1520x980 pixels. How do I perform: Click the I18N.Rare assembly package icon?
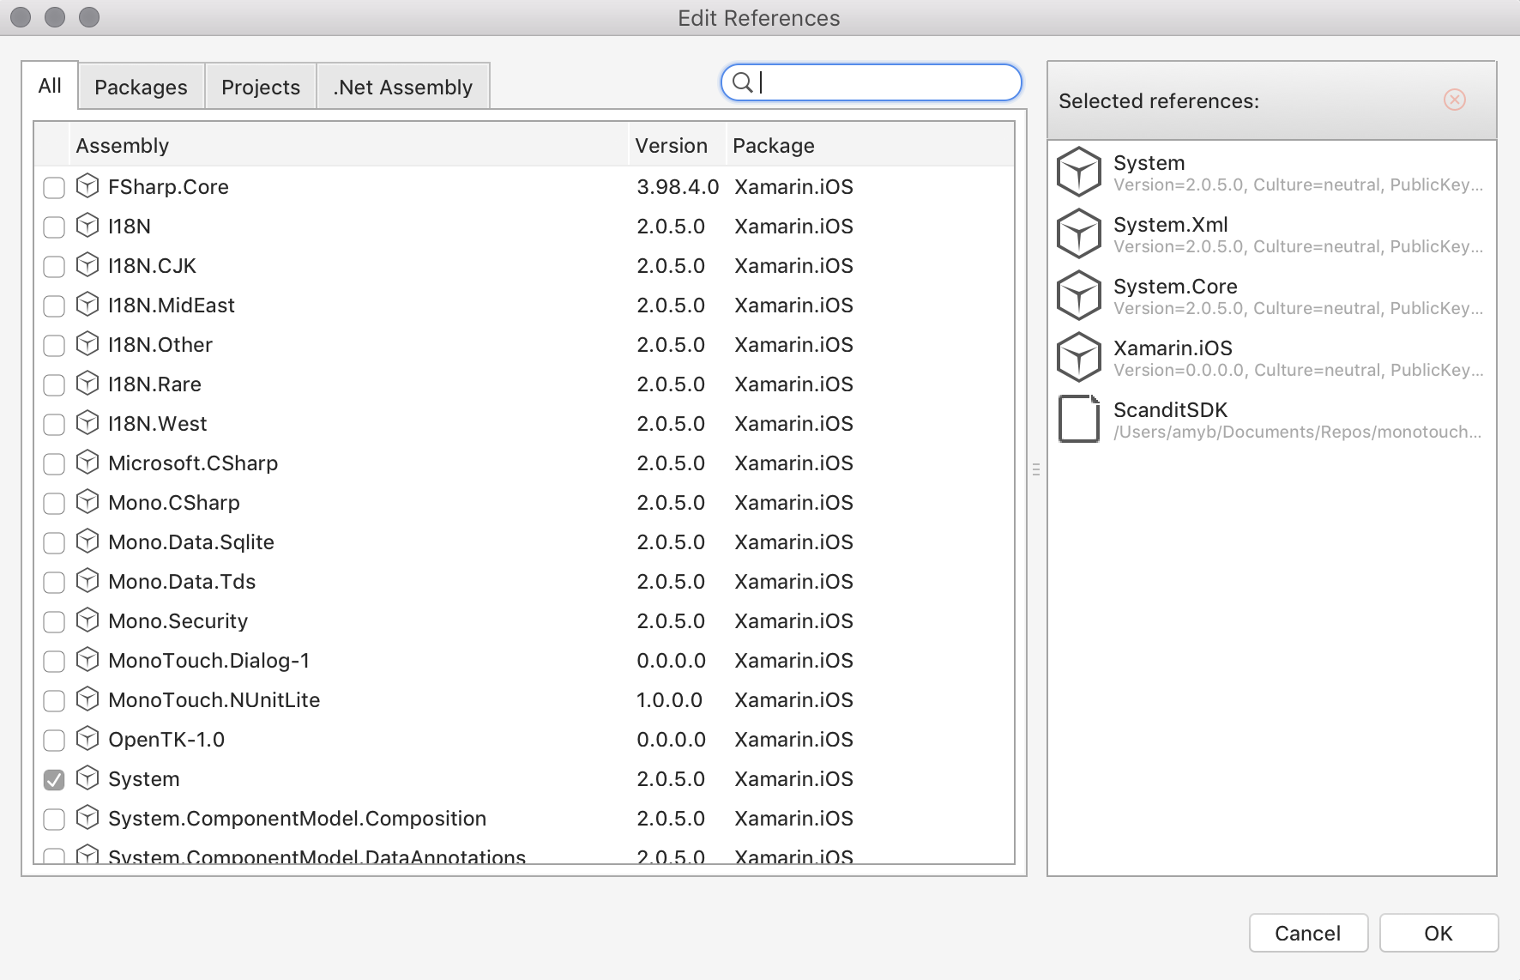pos(87,383)
